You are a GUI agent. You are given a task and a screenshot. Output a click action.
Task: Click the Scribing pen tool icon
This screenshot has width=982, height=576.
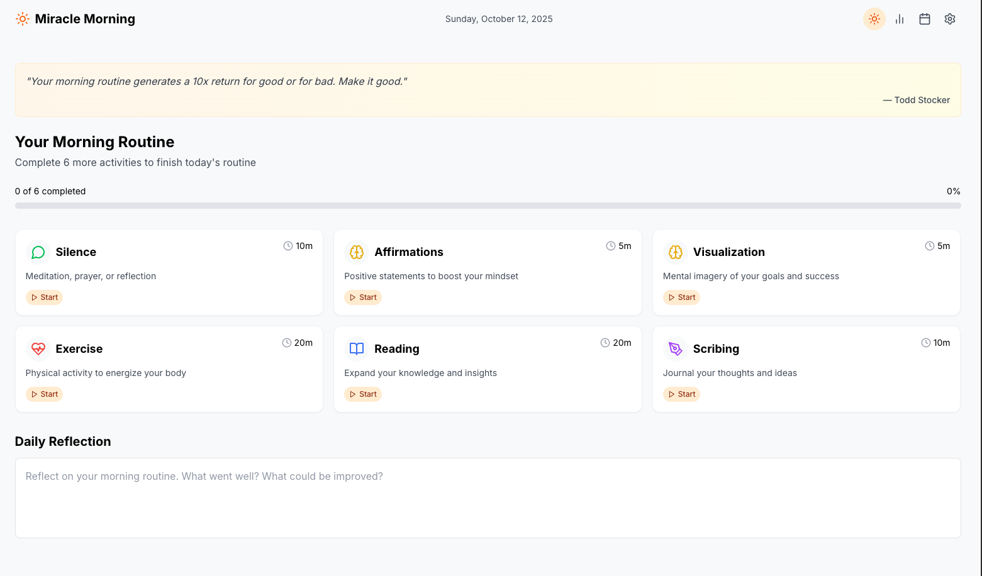[x=675, y=349]
